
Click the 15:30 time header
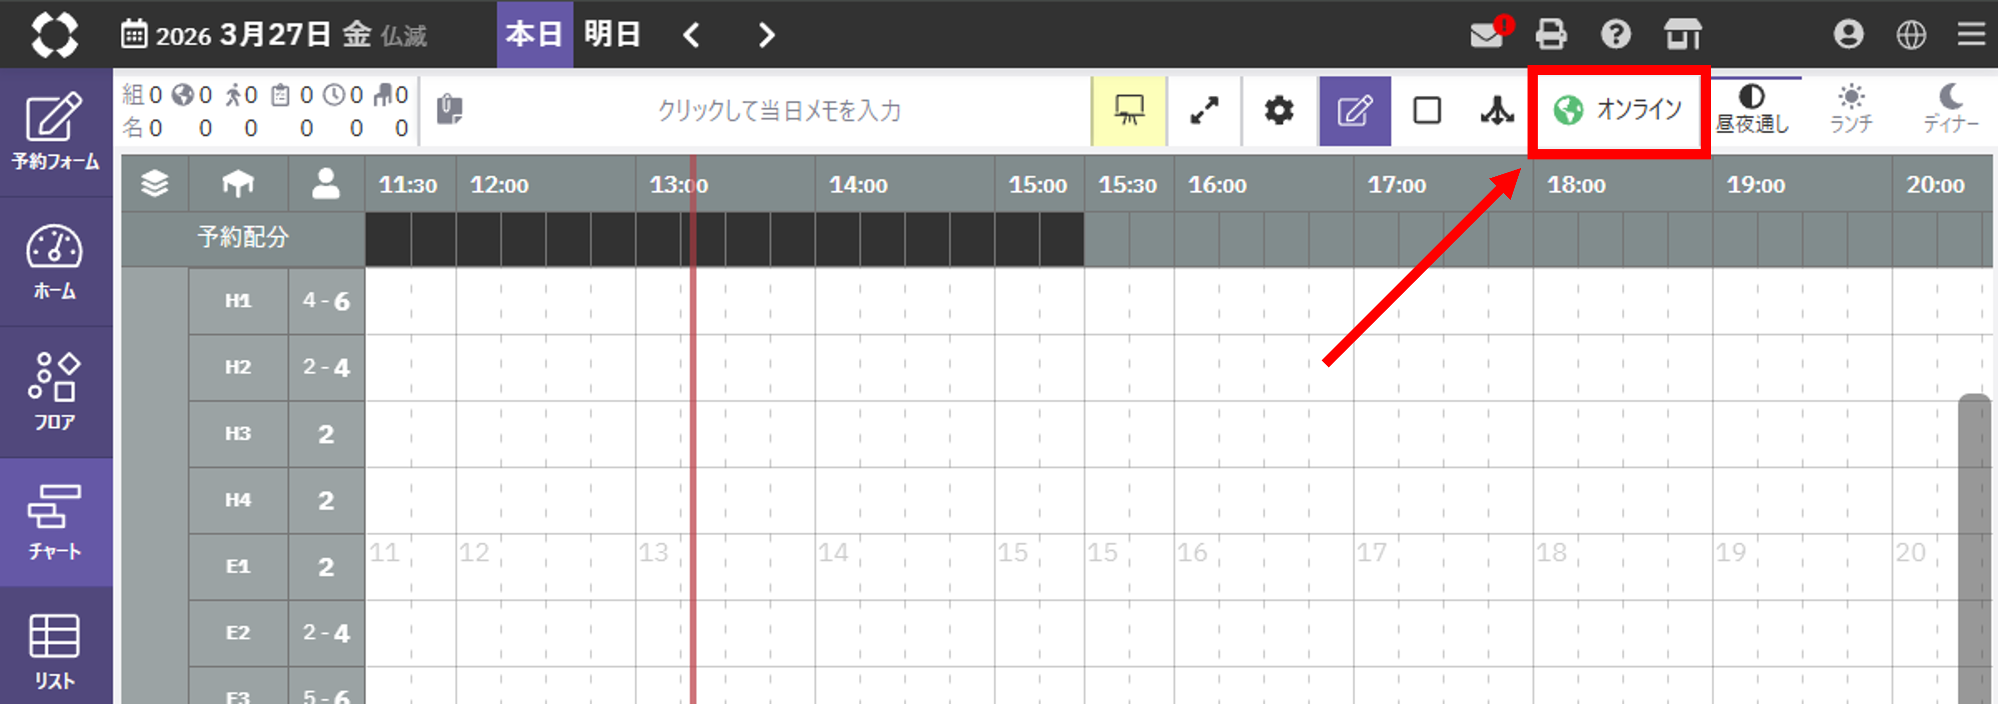click(1128, 186)
